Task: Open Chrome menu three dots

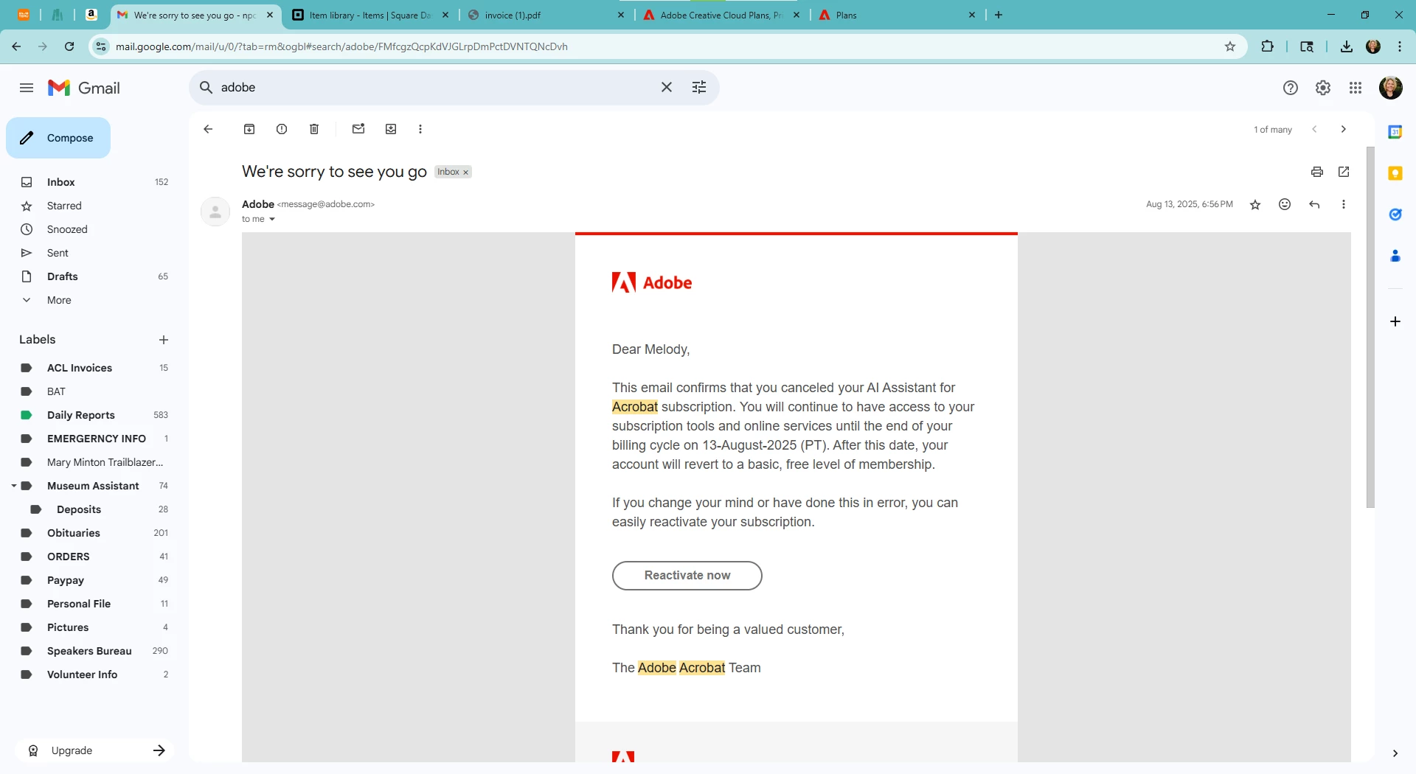Action: [1400, 46]
